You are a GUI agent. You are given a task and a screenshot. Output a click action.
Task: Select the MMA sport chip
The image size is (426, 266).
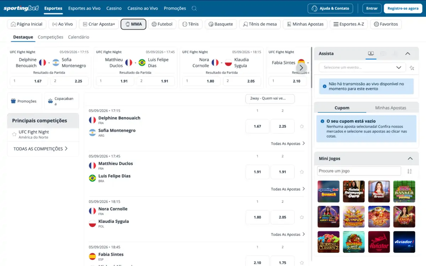(133, 24)
